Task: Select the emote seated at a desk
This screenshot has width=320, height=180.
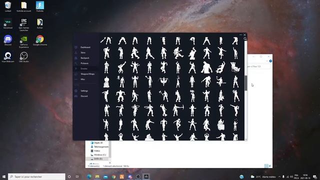Action: (x=221, y=124)
